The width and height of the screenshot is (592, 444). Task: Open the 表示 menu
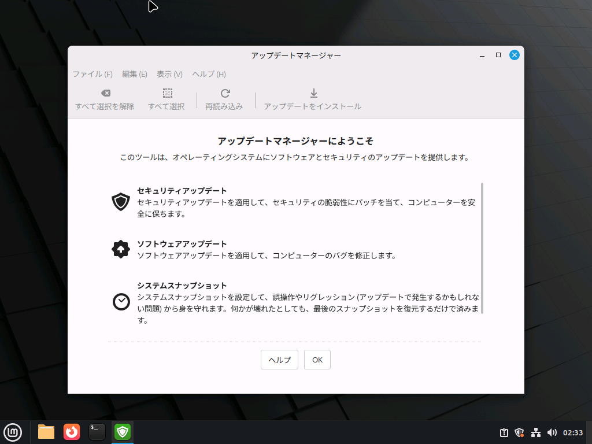(168, 74)
